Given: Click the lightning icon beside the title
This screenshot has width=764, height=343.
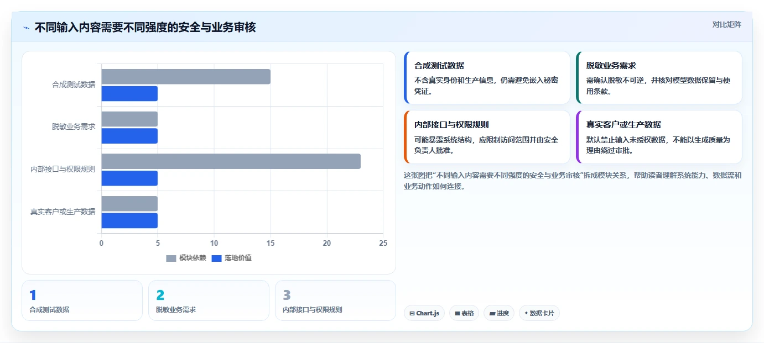Looking at the screenshot, I should point(26,28).
